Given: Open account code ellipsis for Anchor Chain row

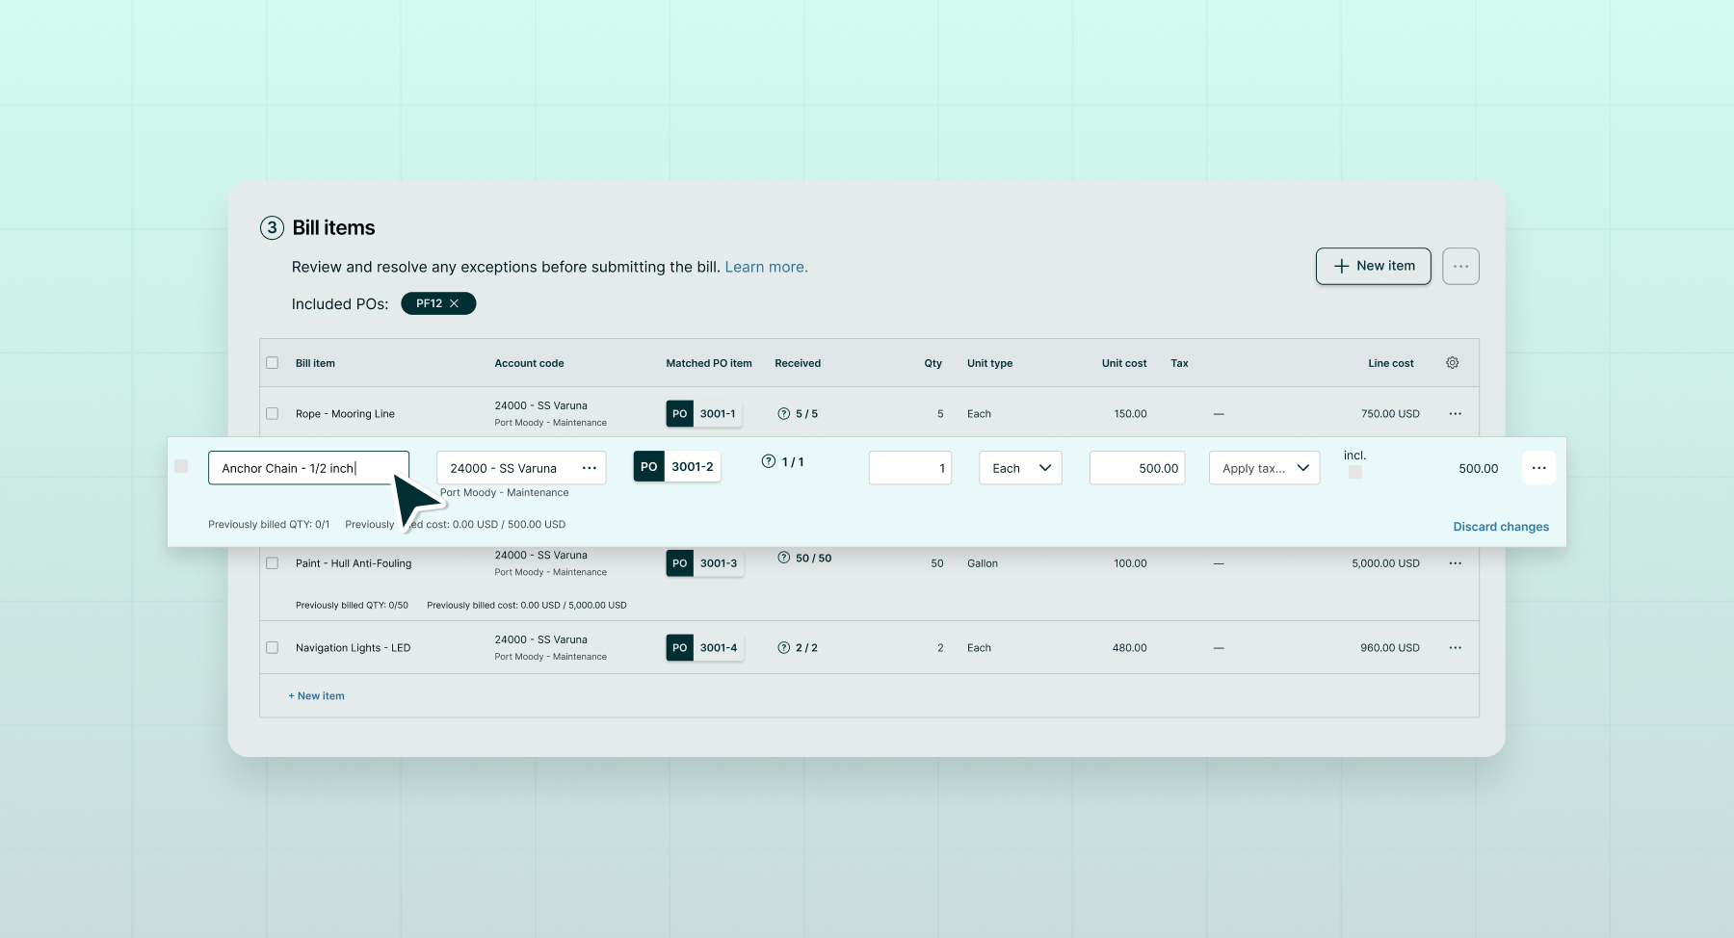Looking at the screenshot, I should pyautogui.click(x=590, y=468).
